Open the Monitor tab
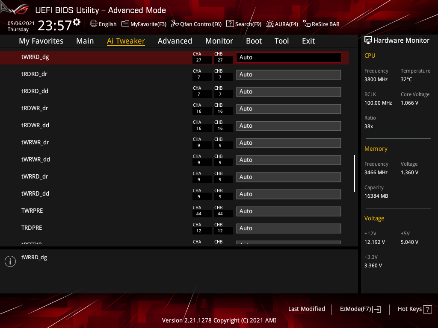This screenshot has width=438, height=328. [219, 41]
